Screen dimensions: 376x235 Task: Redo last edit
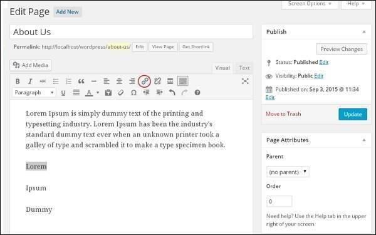(184, 92)
